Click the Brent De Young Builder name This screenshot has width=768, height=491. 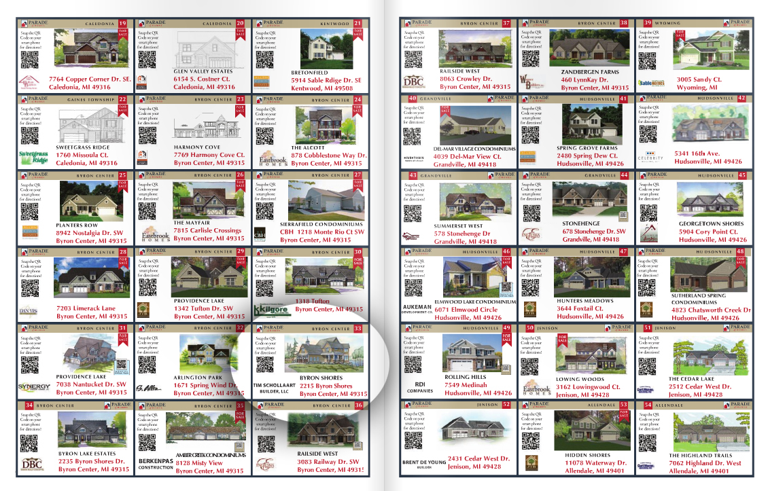pyautogui.click(x=424, y=464)
